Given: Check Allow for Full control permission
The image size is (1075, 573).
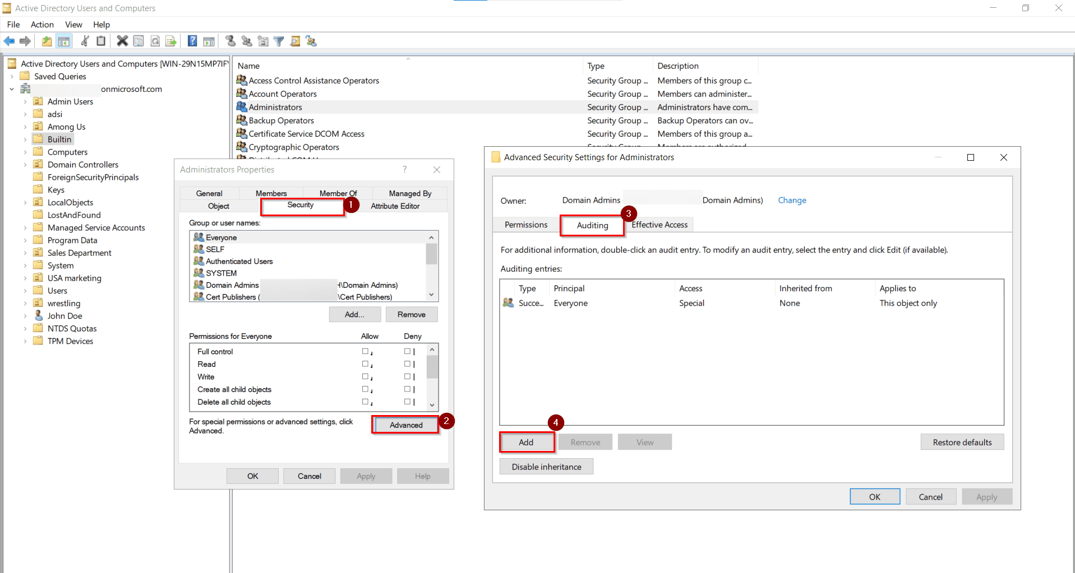Looking at the screenshot, I should [366, 351].
